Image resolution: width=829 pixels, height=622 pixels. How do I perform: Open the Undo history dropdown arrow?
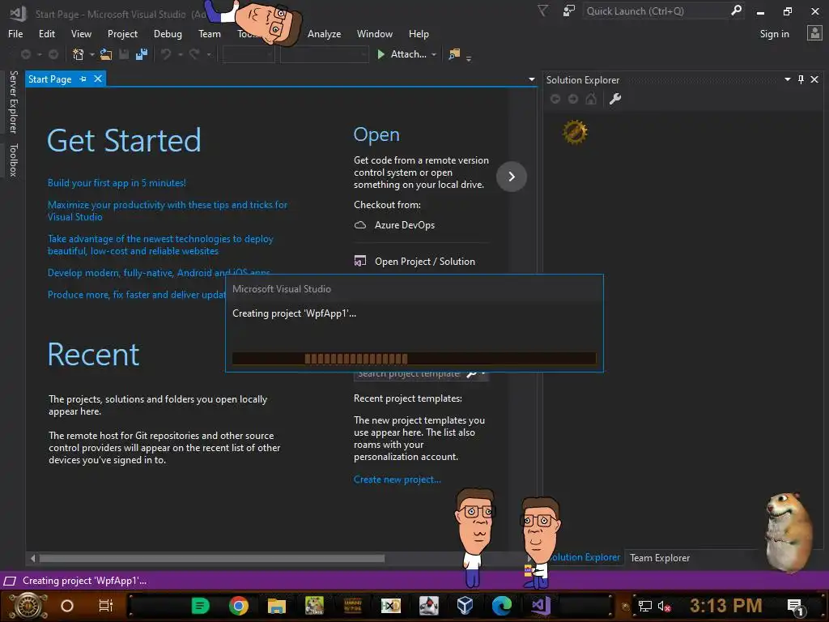181,54
